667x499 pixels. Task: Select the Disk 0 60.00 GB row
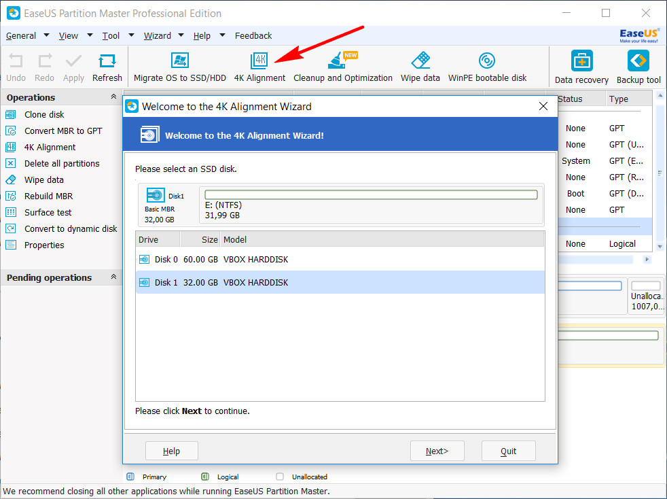[x=340, y=259]
